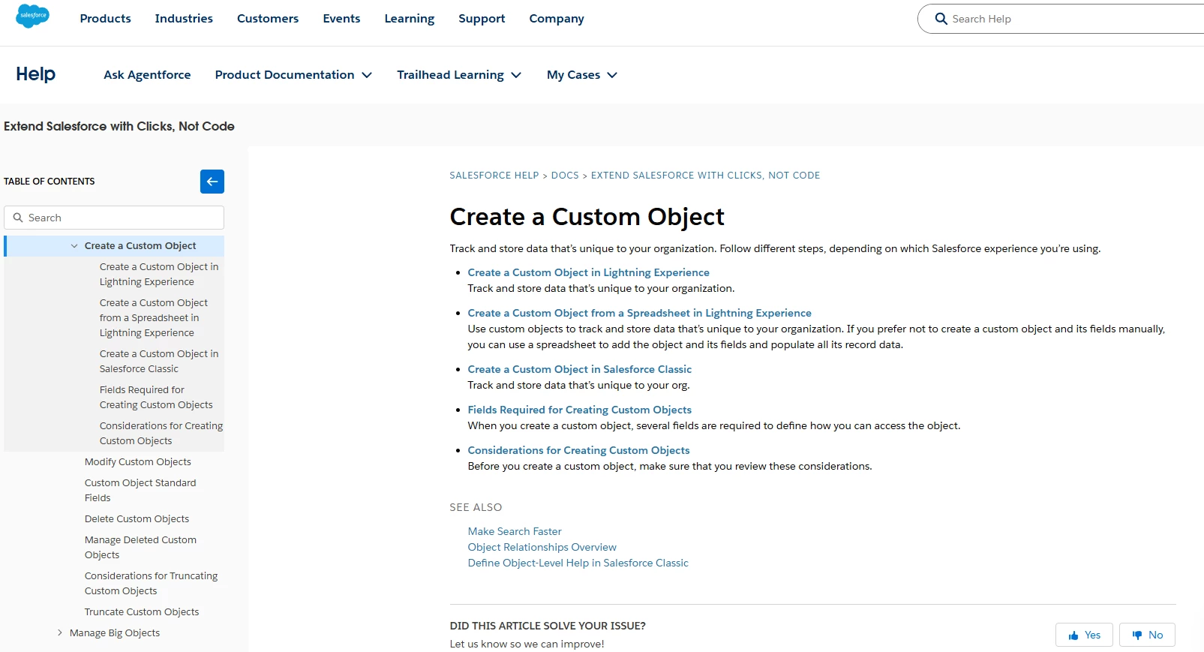Select sidebar item Custom Object in Salesforce Classic
The height and width of the screenshot is (652, 1204).
coord(159,362)
